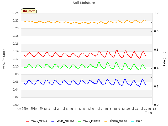Click the Jul 10 x-axis tick label

point(126,109)
